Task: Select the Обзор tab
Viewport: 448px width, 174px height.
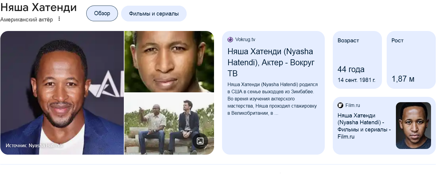Action: (102, 13)
